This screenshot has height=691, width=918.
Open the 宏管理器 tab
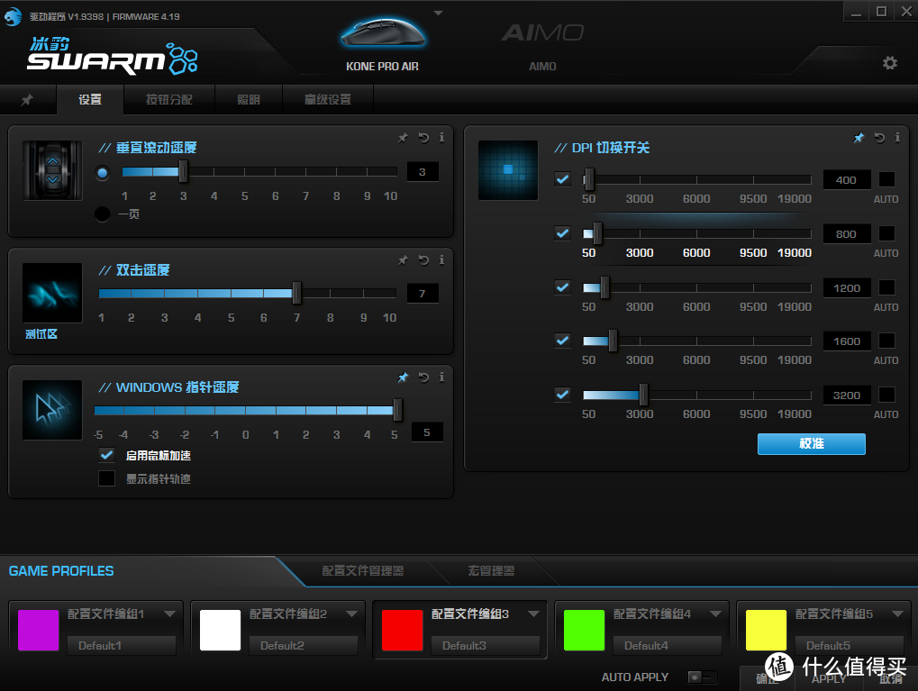click(x=491, y=571)
